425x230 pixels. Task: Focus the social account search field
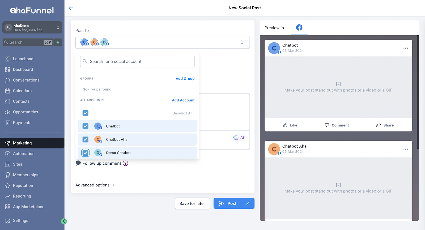[137, 61]
